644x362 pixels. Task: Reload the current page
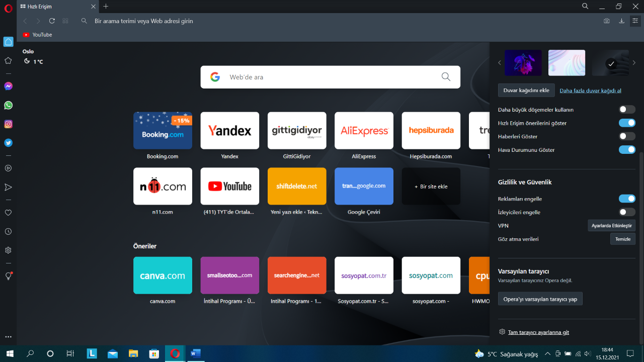point(52,21)
